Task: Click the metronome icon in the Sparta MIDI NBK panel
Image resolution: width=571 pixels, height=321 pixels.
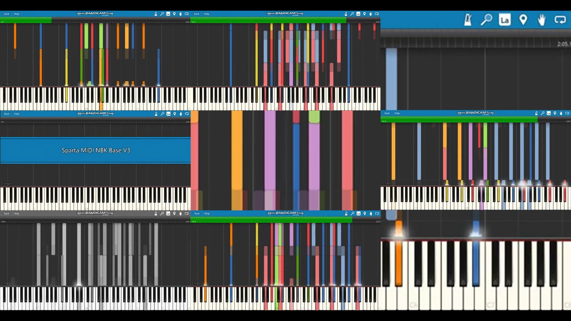Action: tap(156, 114)
